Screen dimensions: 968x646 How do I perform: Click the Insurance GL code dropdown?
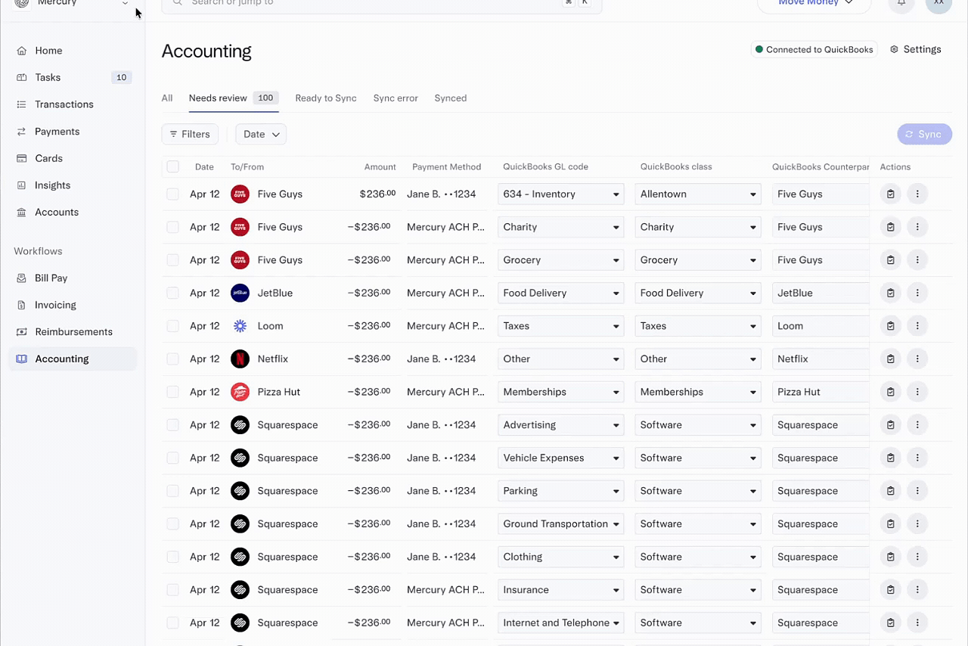tap(561, 590)
